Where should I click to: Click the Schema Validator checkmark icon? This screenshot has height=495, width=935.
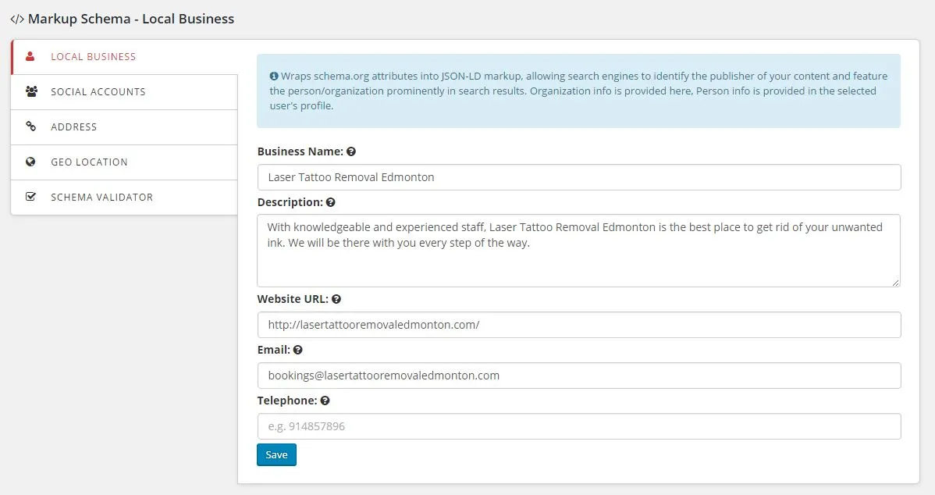31,196
